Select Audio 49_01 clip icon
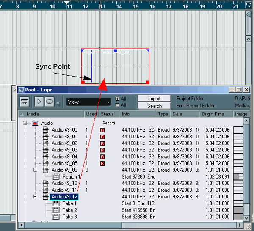This screenshot has height=231, width=254. tap(46, 137)
